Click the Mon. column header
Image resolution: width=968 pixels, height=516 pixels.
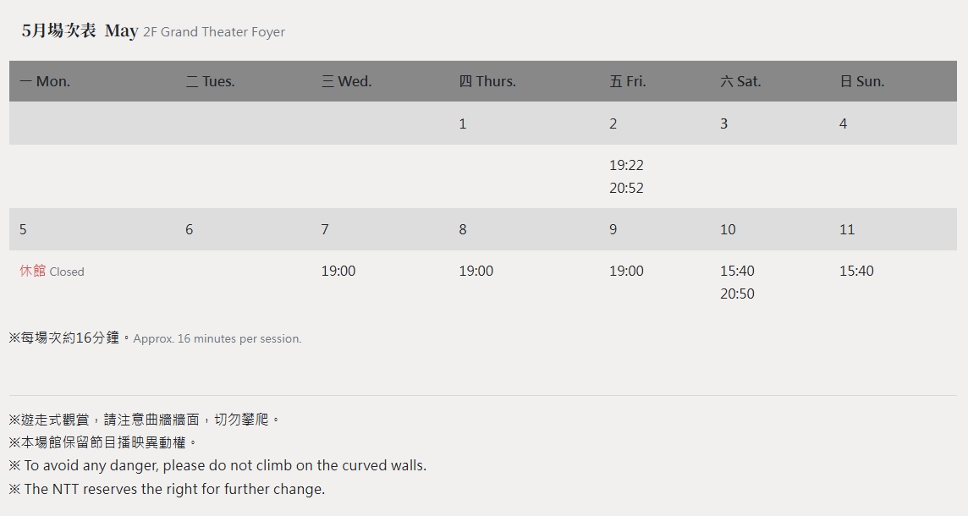(45, 81)
